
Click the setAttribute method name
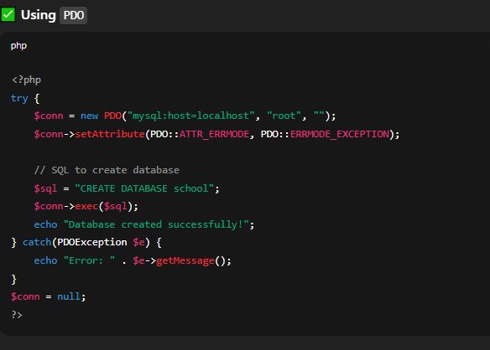click(x=110, y=134)
